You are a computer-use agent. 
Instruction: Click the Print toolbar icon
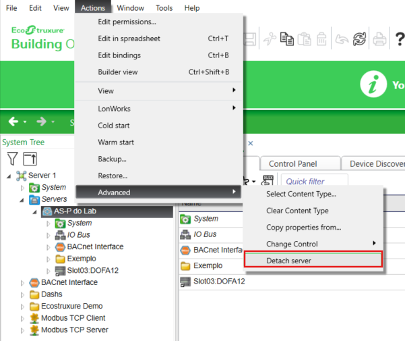pyautogui.click(x=379, y=39)
